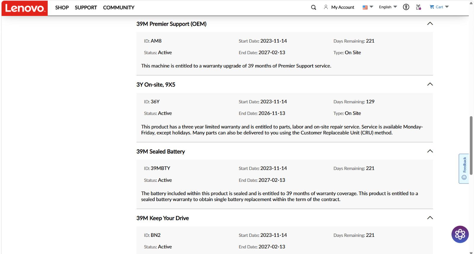The image size is (474, 254).
Task: Collapse the 39M Keep Your Drive section
Action: (430, 218)
